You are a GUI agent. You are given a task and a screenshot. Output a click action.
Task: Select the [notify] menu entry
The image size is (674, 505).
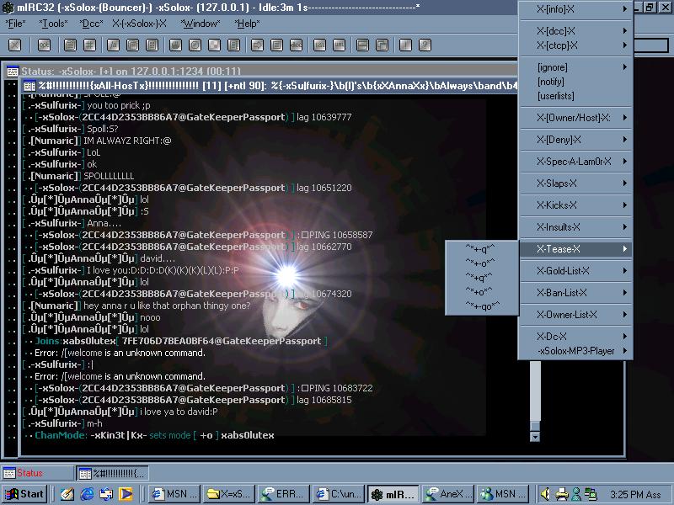coord(552,82)
